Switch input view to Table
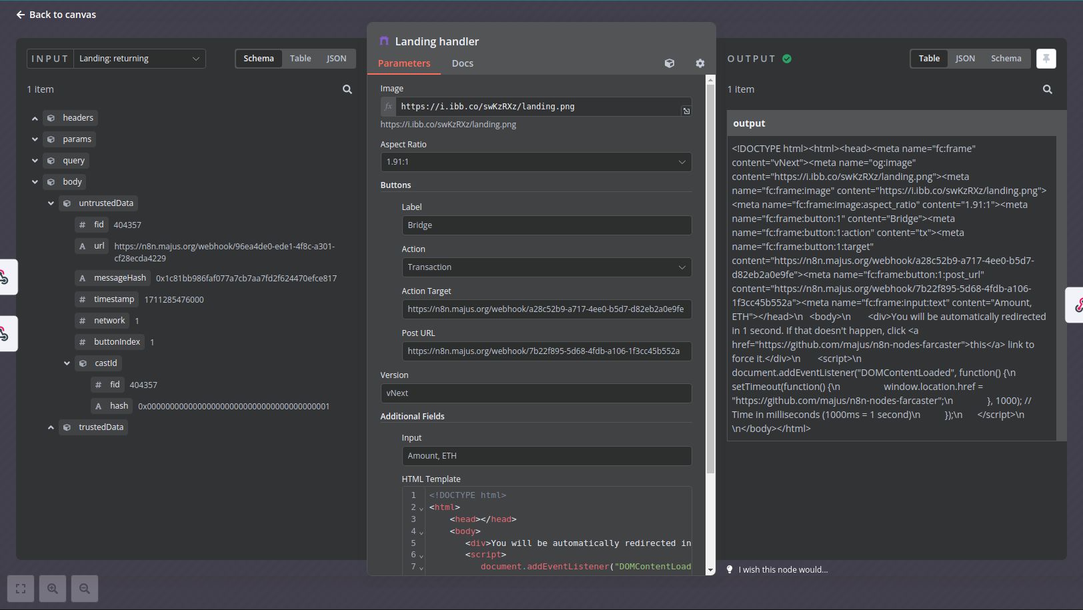The image size is (1083, 610). pos(300,59)
